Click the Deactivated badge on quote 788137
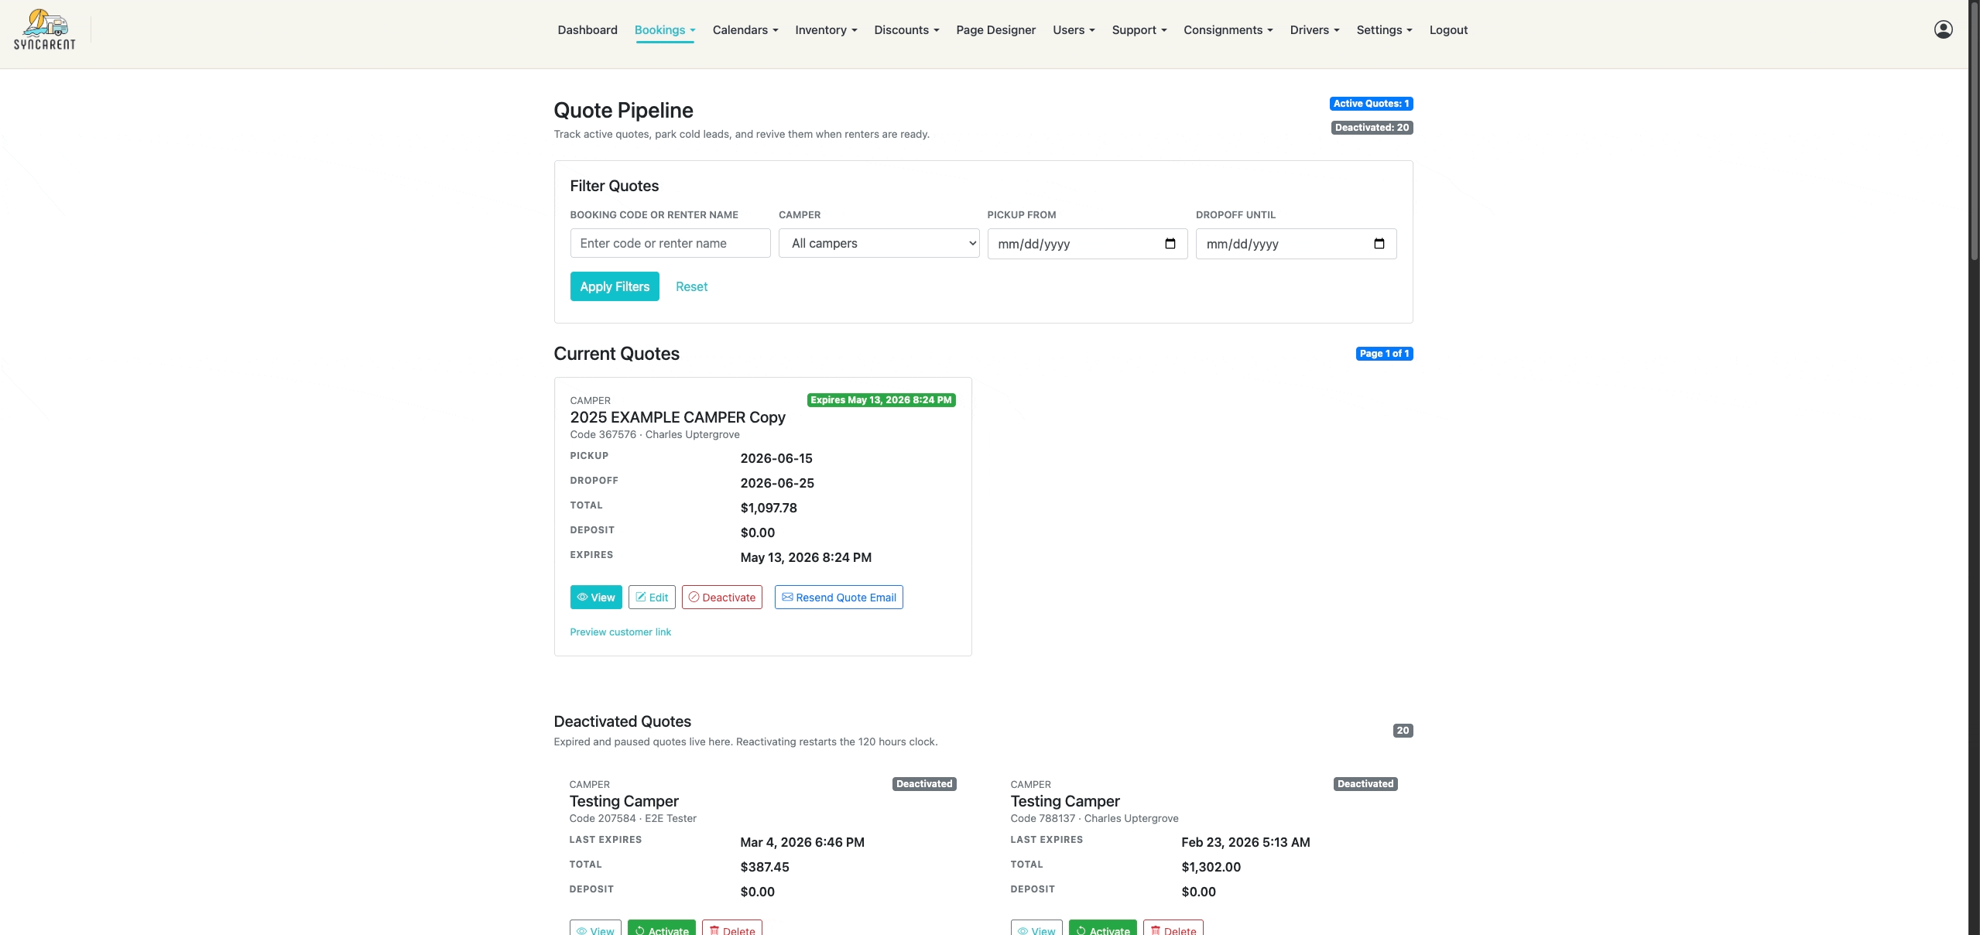The height and width of the screenshot is (935, 1980). (1365, 784)
